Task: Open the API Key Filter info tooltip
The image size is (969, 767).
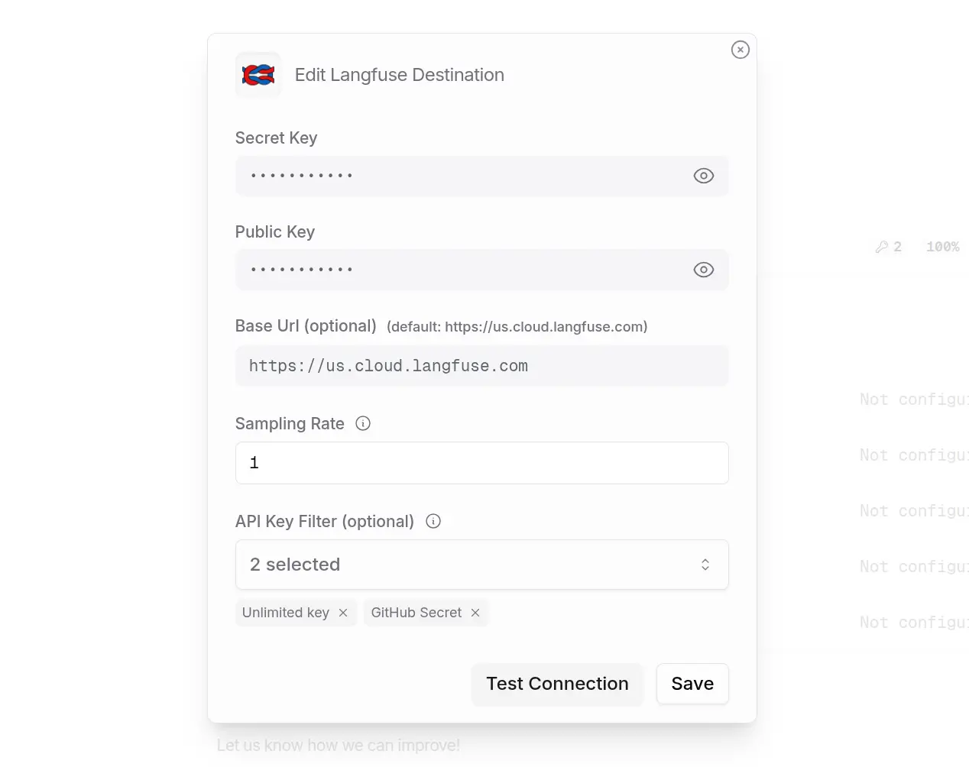Action: point(433,521)
